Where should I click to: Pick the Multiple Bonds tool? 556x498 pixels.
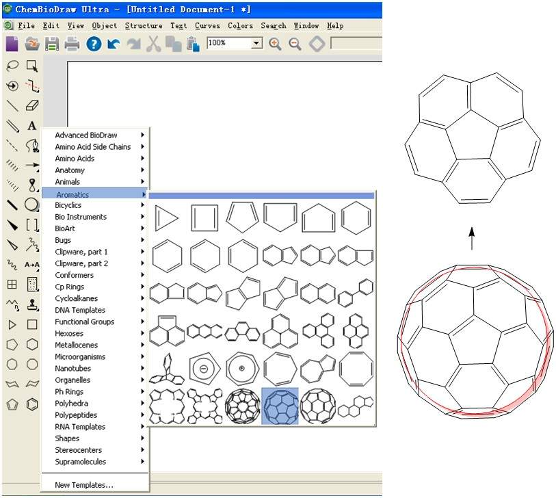[x=12, y=126]
